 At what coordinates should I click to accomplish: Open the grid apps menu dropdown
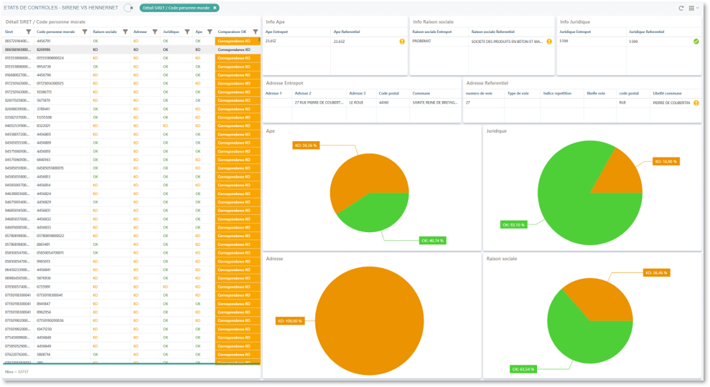(x=692, y=8)
